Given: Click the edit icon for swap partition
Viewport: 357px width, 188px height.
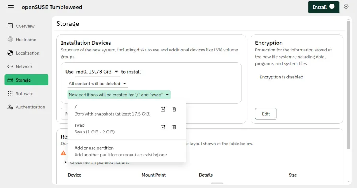Looking at the screenshot, I should (163, 127).
